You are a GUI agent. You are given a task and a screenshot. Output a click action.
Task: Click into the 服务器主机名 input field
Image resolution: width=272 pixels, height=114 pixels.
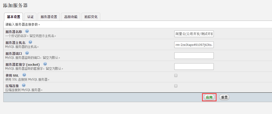pyautogui.click(x=194, y=45)
